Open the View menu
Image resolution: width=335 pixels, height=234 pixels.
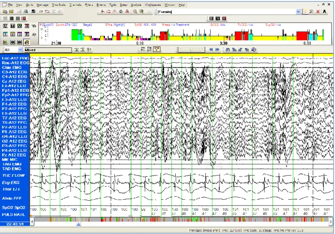(19, 5)
